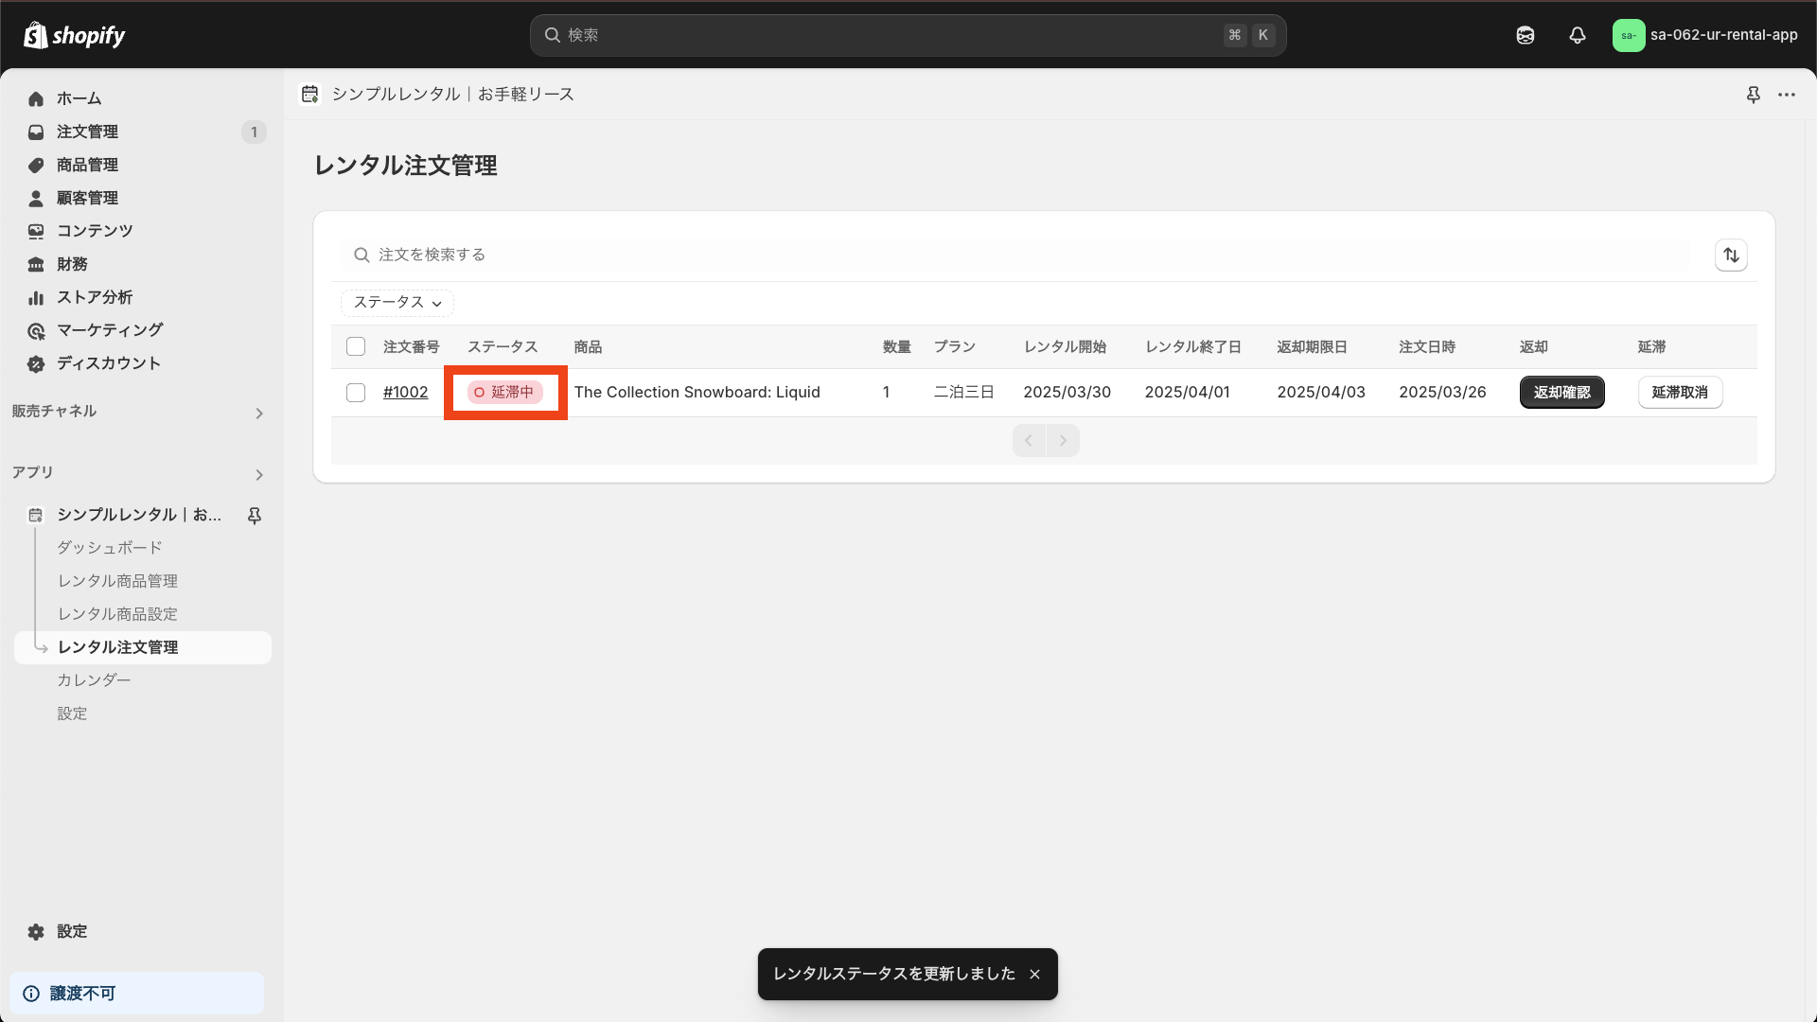Viewport: 1817px width, 1022px height.
Task: Click the notifications bell icon
Action: point(1577,35)
